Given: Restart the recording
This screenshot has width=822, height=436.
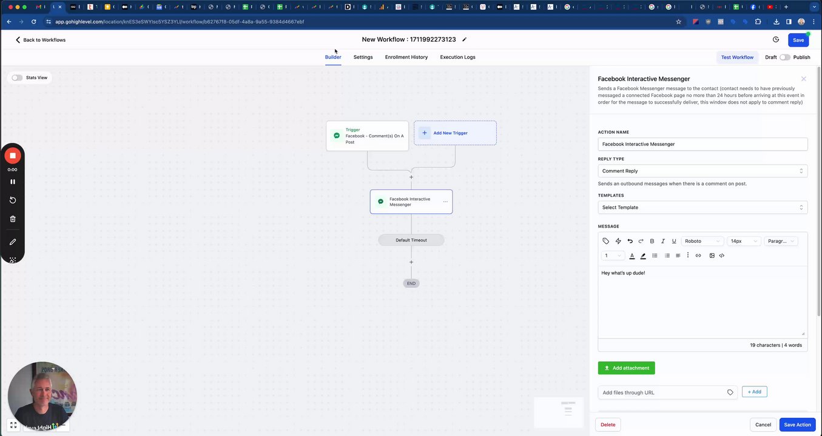Looking at the screenshot, I should (13, 200).
